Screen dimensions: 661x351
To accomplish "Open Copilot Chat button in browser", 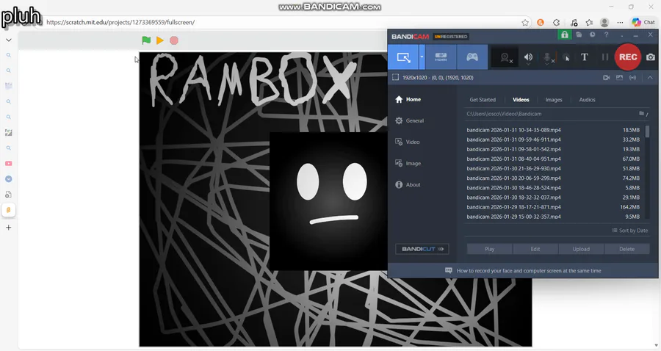I will (643, 22).
